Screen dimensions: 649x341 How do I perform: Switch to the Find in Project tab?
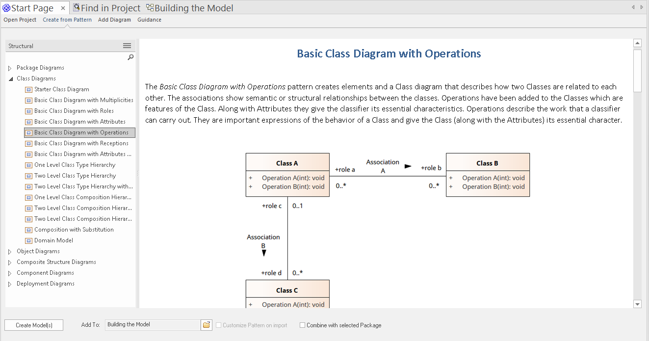(106, 8)
